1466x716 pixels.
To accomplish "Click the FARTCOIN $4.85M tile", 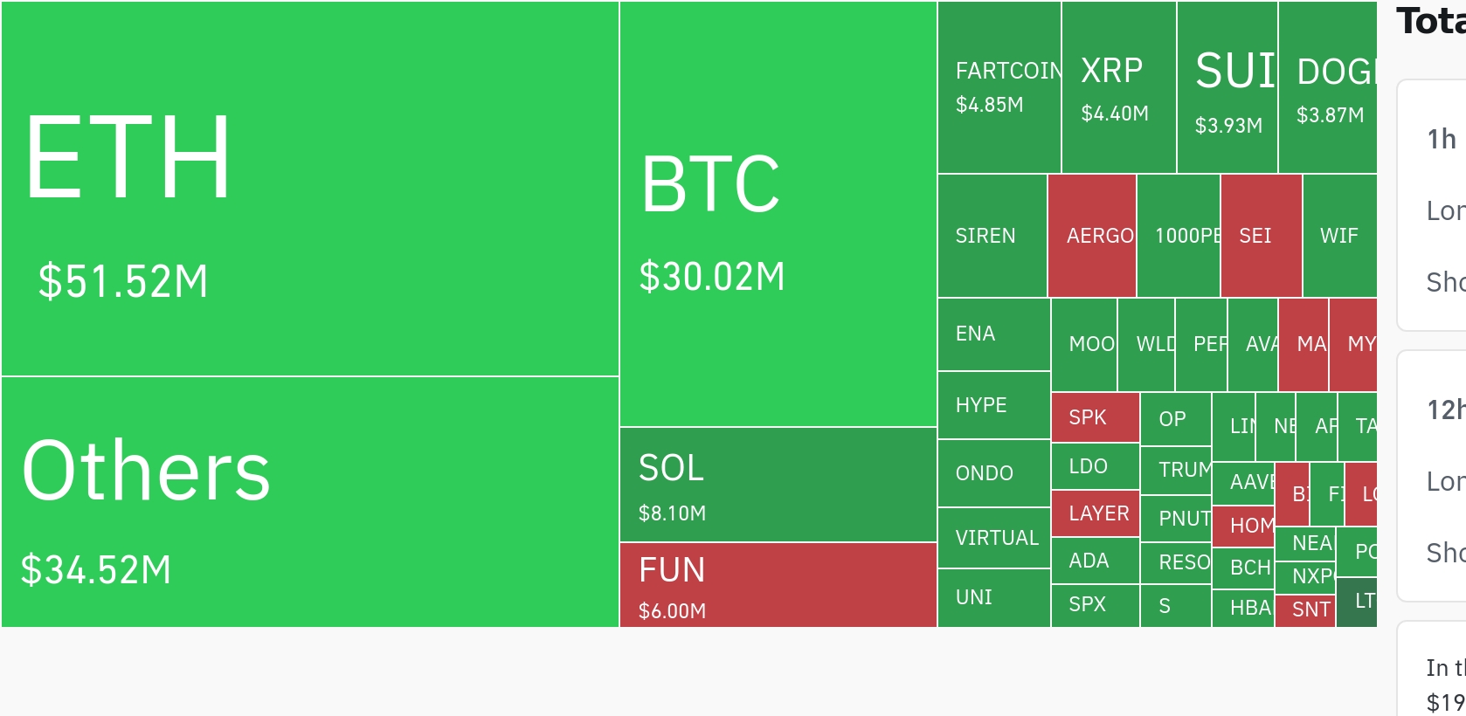I will coord(999,87).
